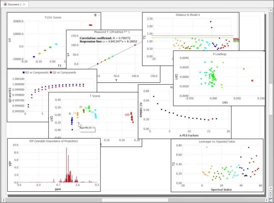Image resolution: width=274 pixels, height=203 pixels.
Task: Click the vertical scrollbar's down arrow
Action: tap(271, 188)
